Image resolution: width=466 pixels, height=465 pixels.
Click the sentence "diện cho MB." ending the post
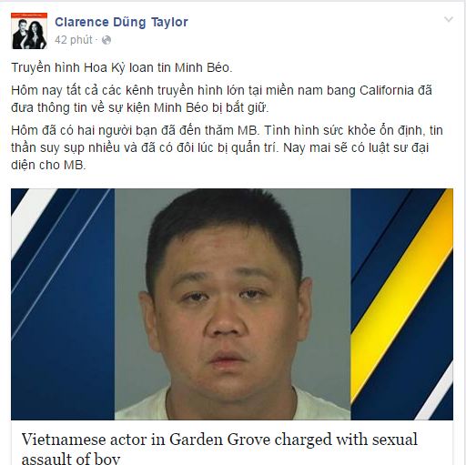click(49, 166)
